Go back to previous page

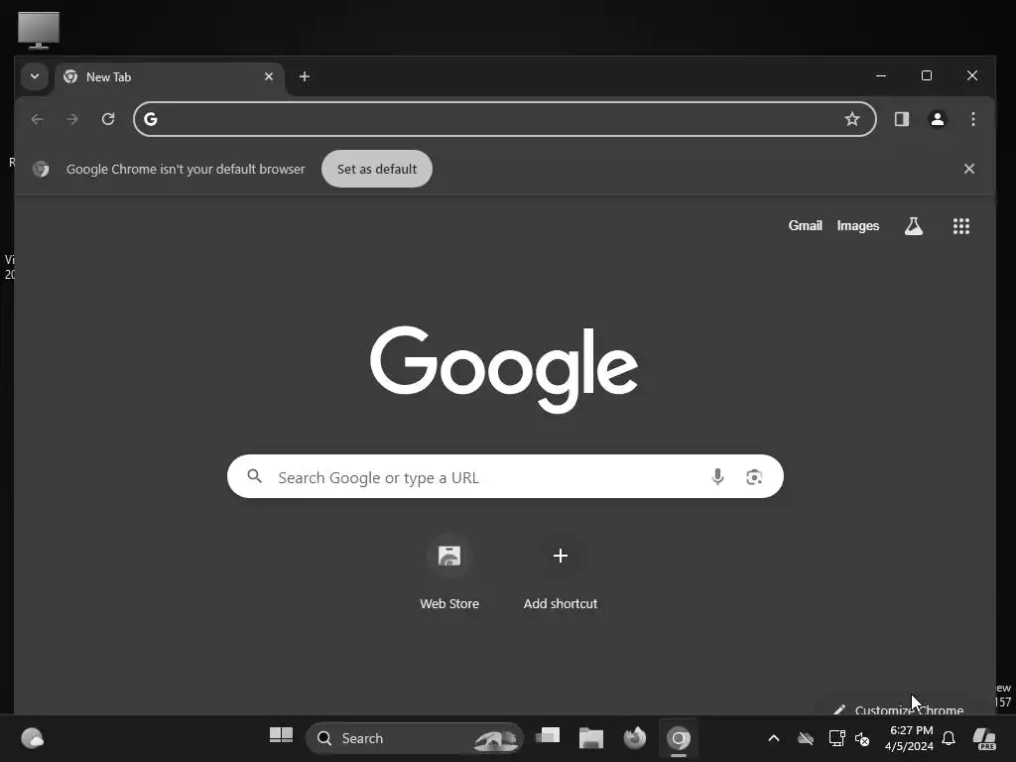tap(37, 119)
